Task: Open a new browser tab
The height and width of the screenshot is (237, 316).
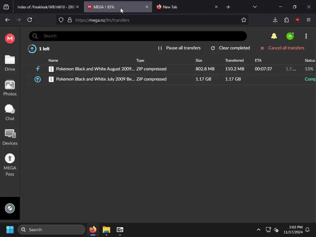Action: click(x=228, y=7)
